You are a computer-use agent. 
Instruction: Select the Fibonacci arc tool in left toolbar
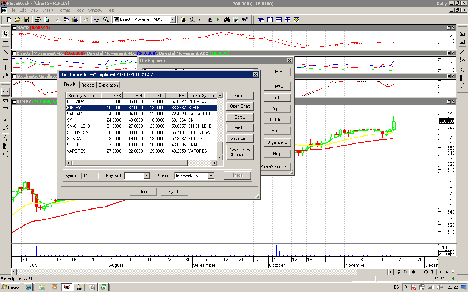coord(5,154)
